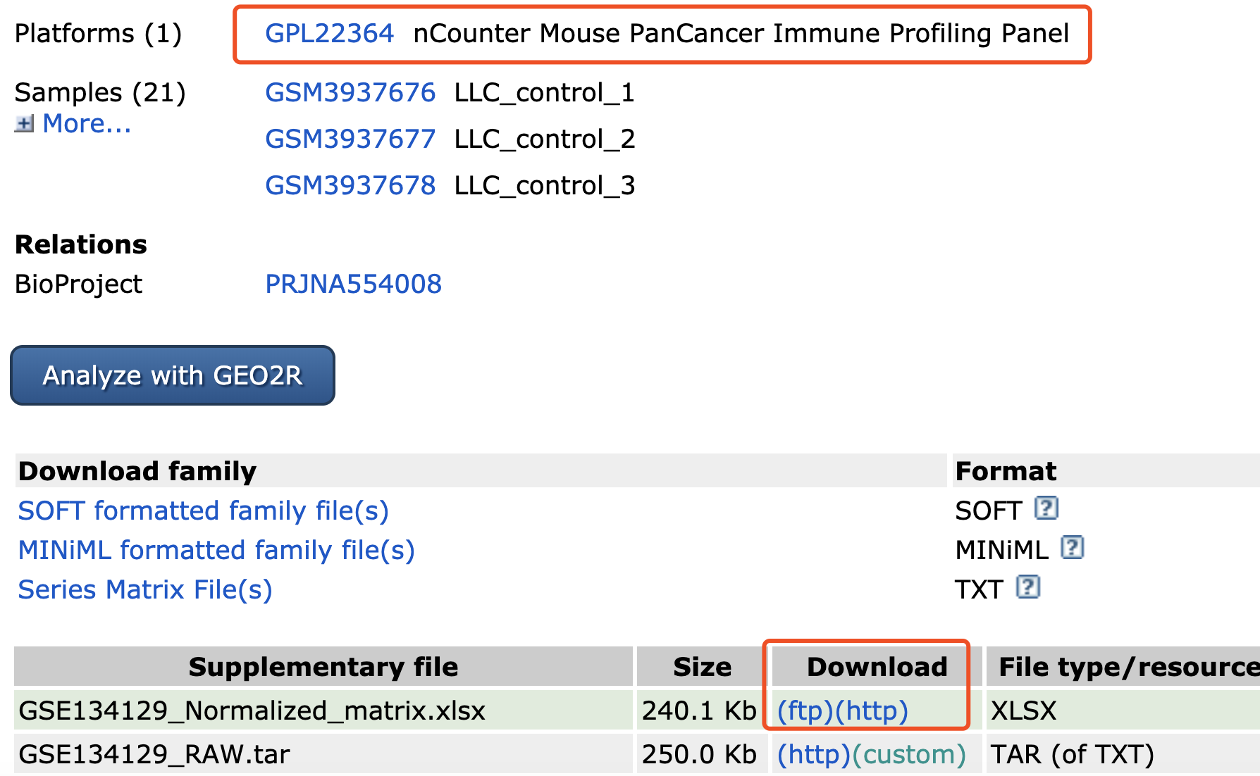Download GSE134129_RAW.tar via http link
Screen dimensions: 1260x776
point(814,754)
